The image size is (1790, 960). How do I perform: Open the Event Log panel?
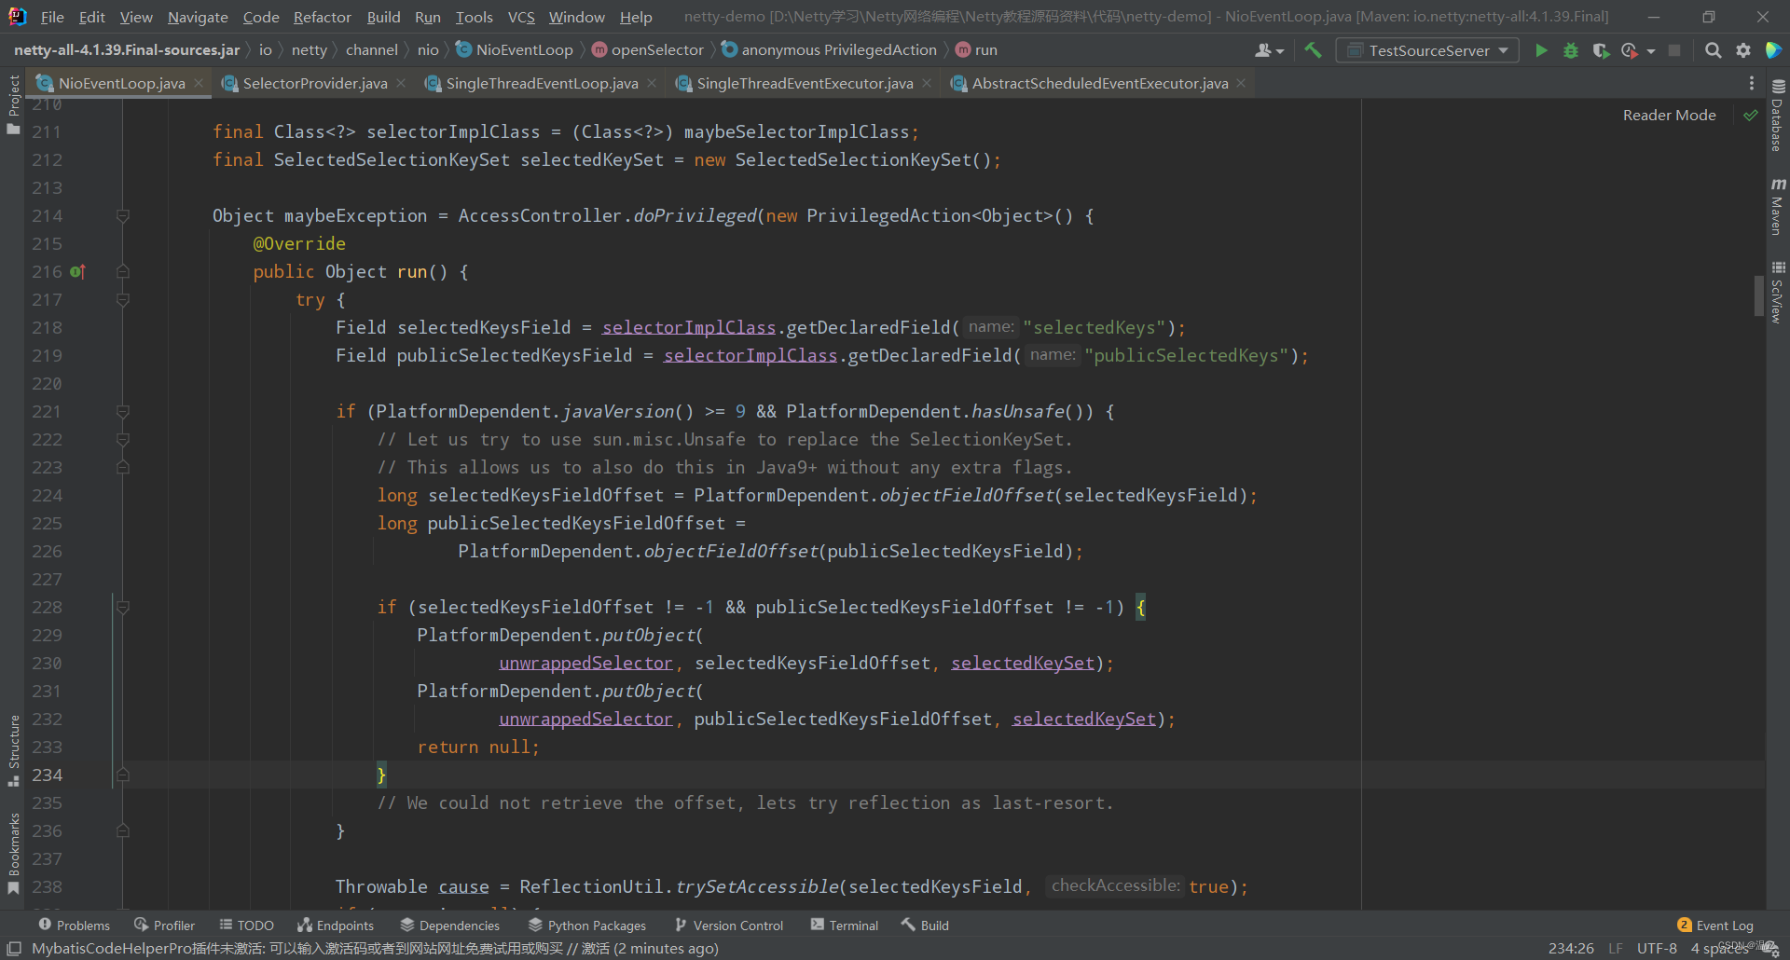coord(1715,925)
